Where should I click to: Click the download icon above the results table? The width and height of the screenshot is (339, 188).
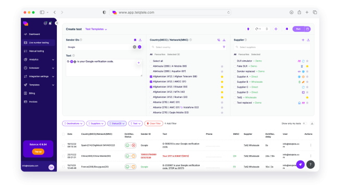coord(312,123)
